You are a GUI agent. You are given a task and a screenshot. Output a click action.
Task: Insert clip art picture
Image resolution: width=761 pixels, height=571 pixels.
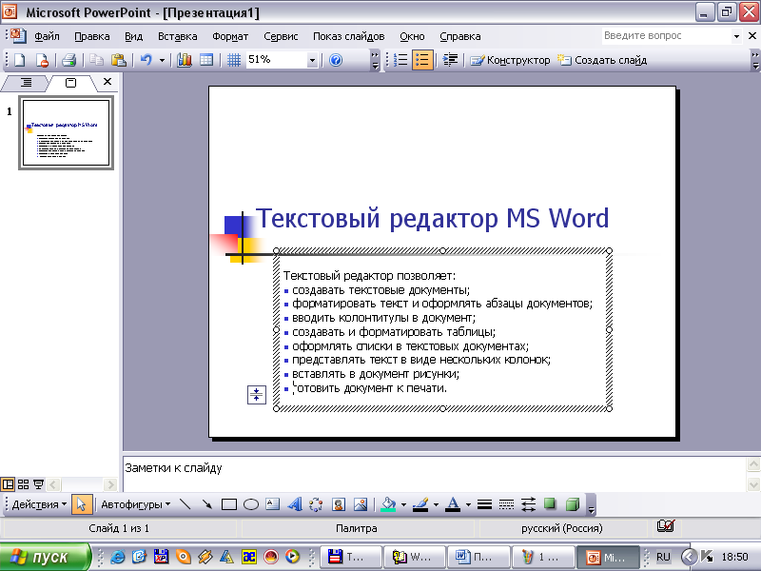pos(339,504)
